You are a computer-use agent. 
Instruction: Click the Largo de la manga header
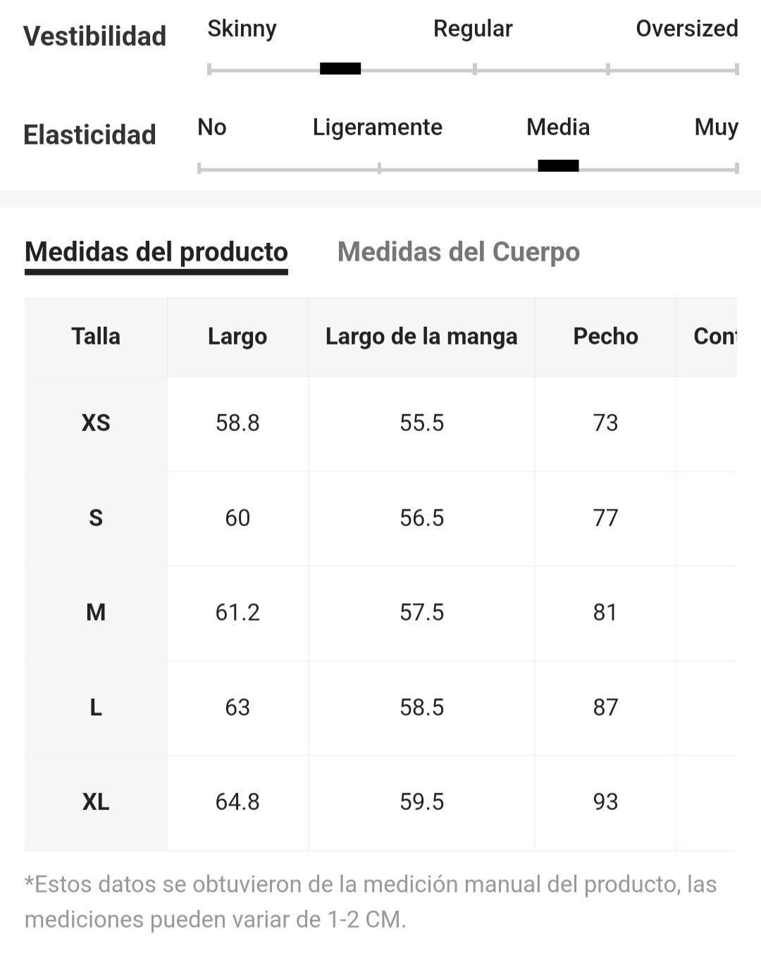pyautogui.click(x=421, y=337)
